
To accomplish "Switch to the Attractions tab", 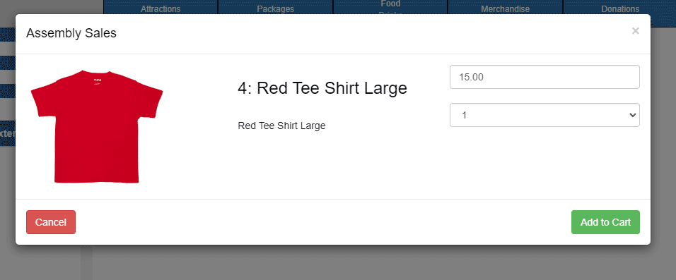I will tap(161, 8).
